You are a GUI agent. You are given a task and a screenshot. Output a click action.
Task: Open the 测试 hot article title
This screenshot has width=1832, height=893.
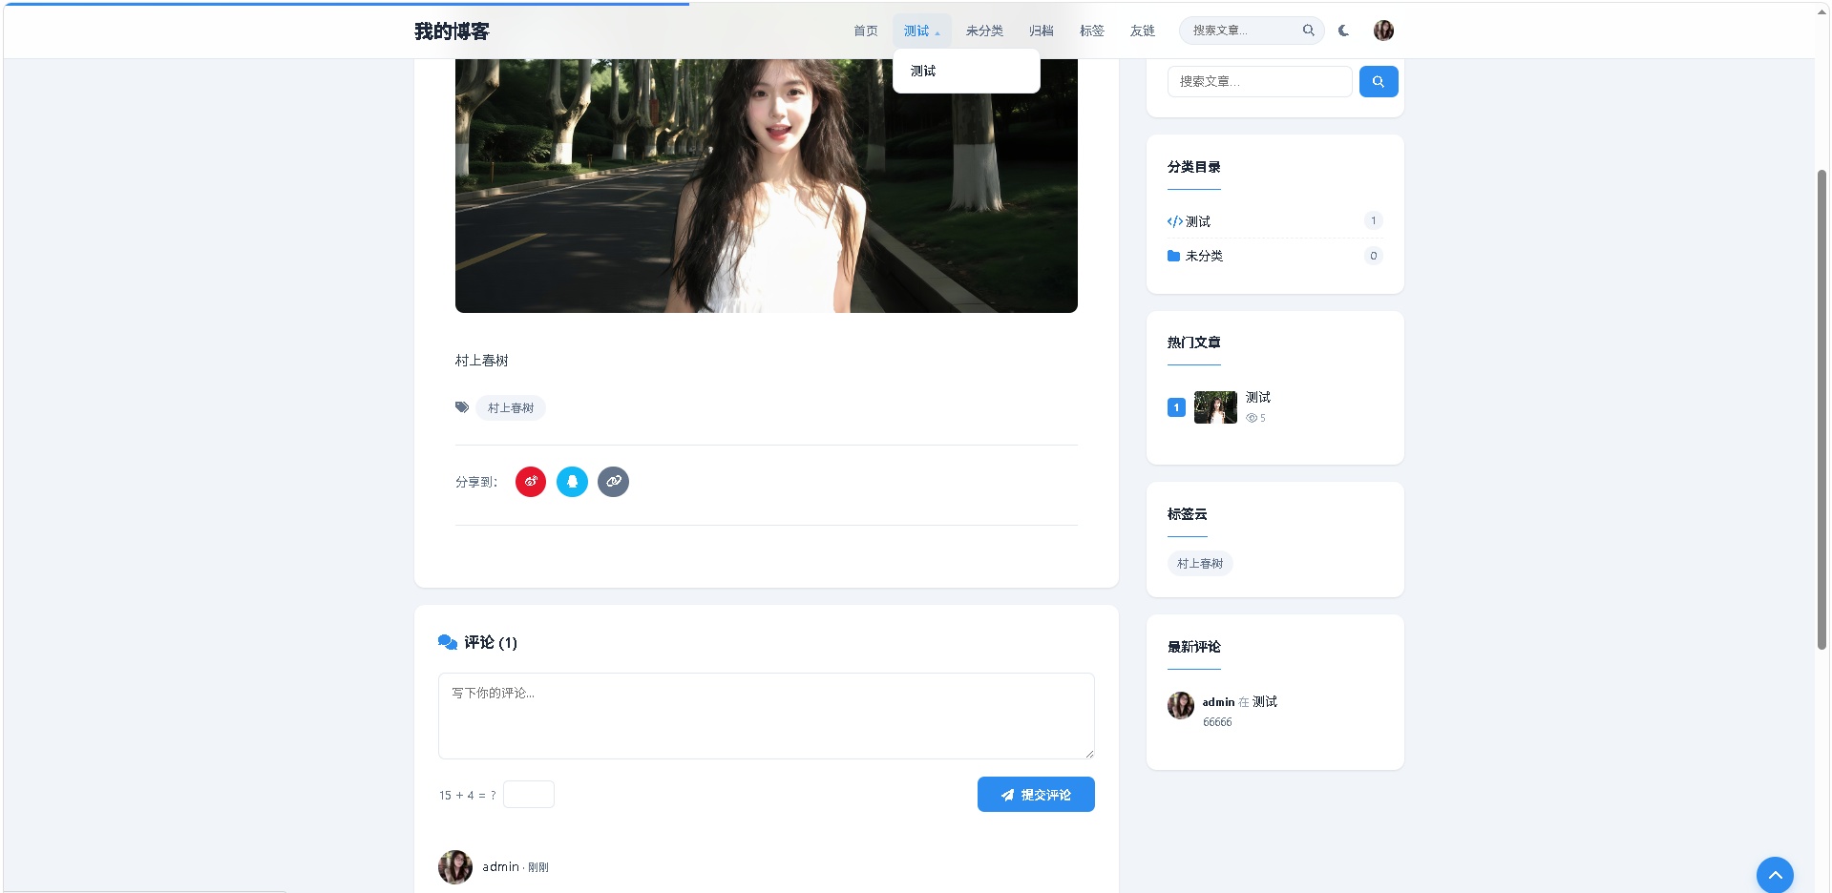[1258, 397]
